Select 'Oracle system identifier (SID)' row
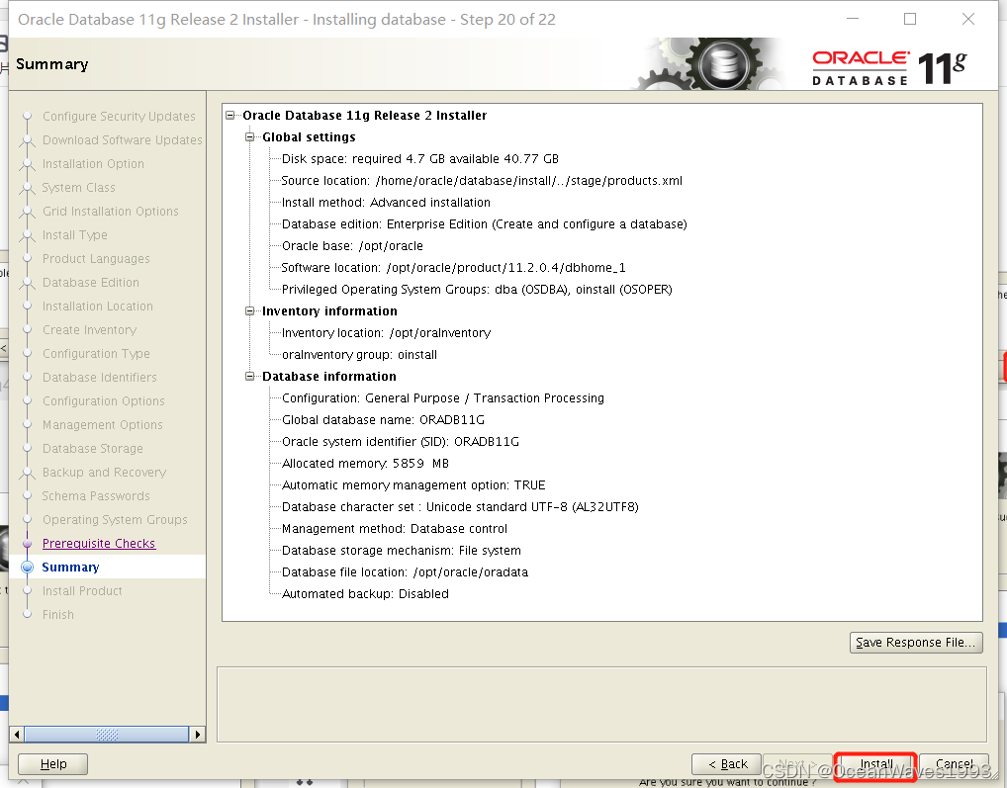 click(x=400, y=442)
